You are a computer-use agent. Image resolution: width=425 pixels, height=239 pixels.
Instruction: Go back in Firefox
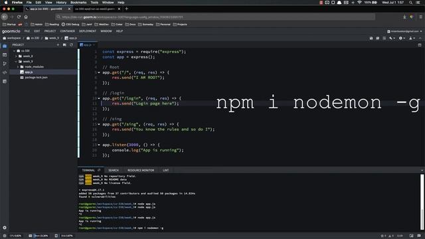click(x=5, y=17)
